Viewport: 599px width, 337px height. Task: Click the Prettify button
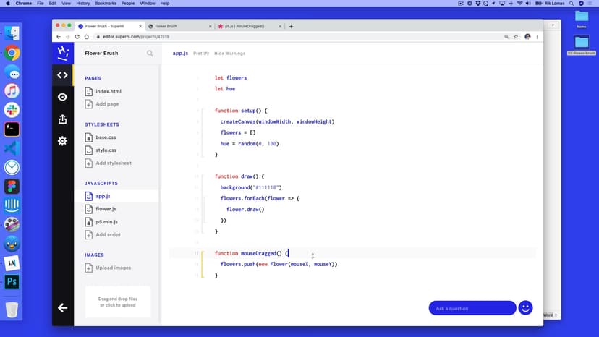pyautogui.click(x=201, y=53)
